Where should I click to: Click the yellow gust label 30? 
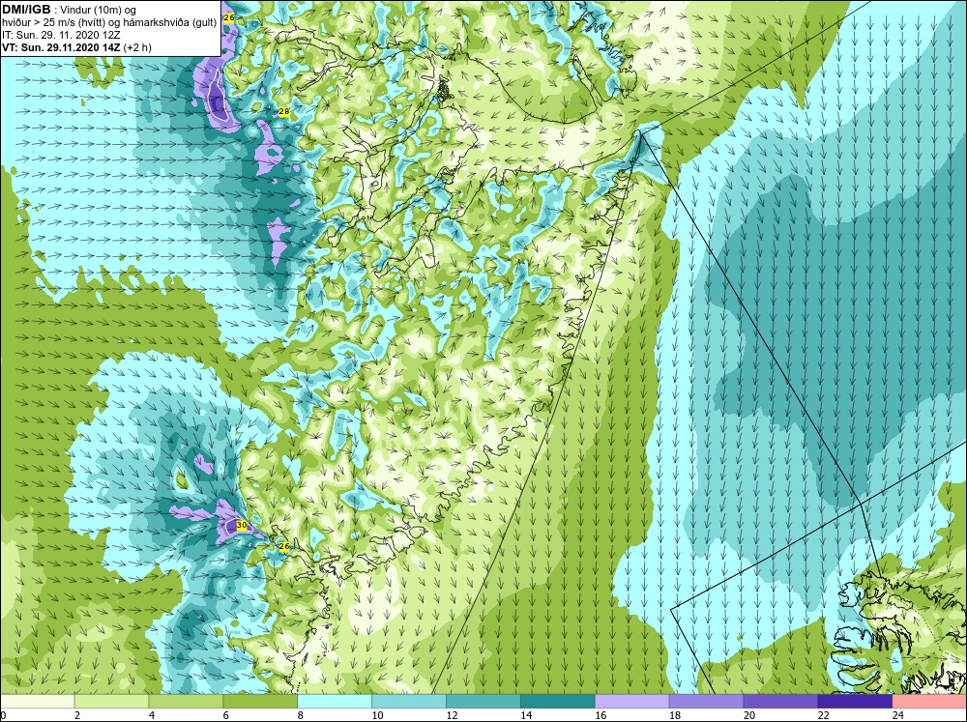[242, 526]
